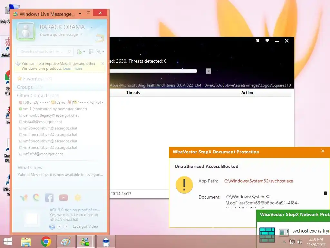Click the info icon on the improve Messenger banner
This screenshot has width=330, height=248.
pyautogui.click(x=18, y=64)
